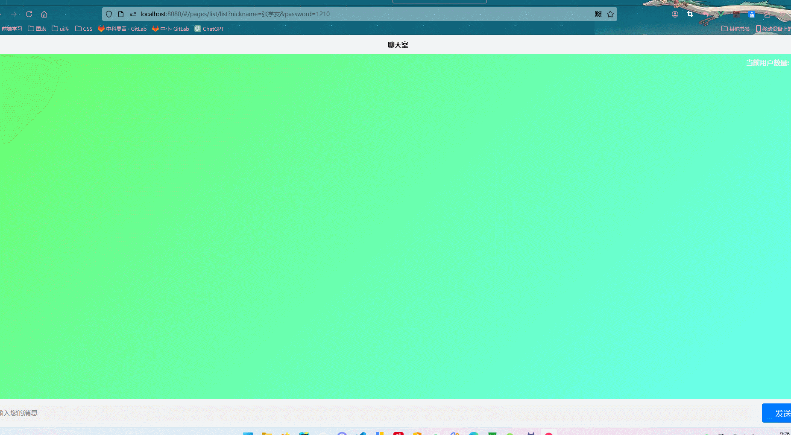Open the ChatGPT bookmark
This screenshot has width=791, height=435.
click(x=209, y=29)
